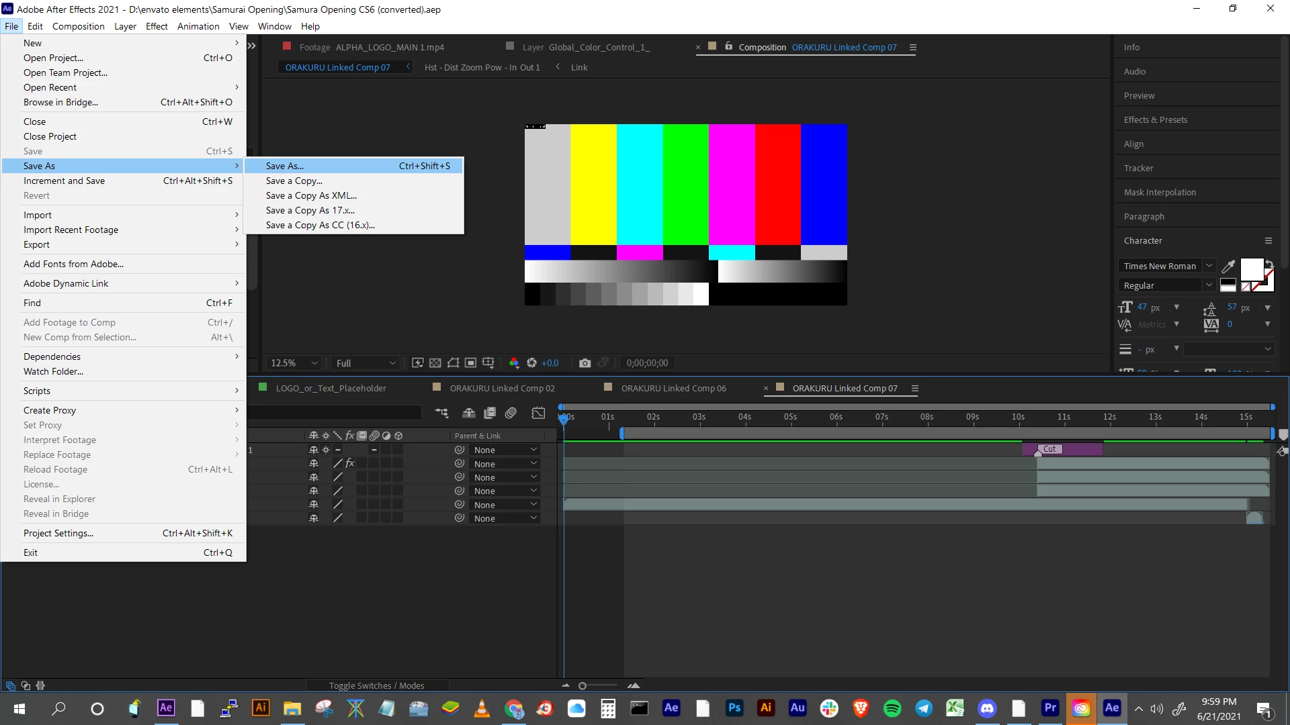Click the Reset Exposure icon

[531, 363]
